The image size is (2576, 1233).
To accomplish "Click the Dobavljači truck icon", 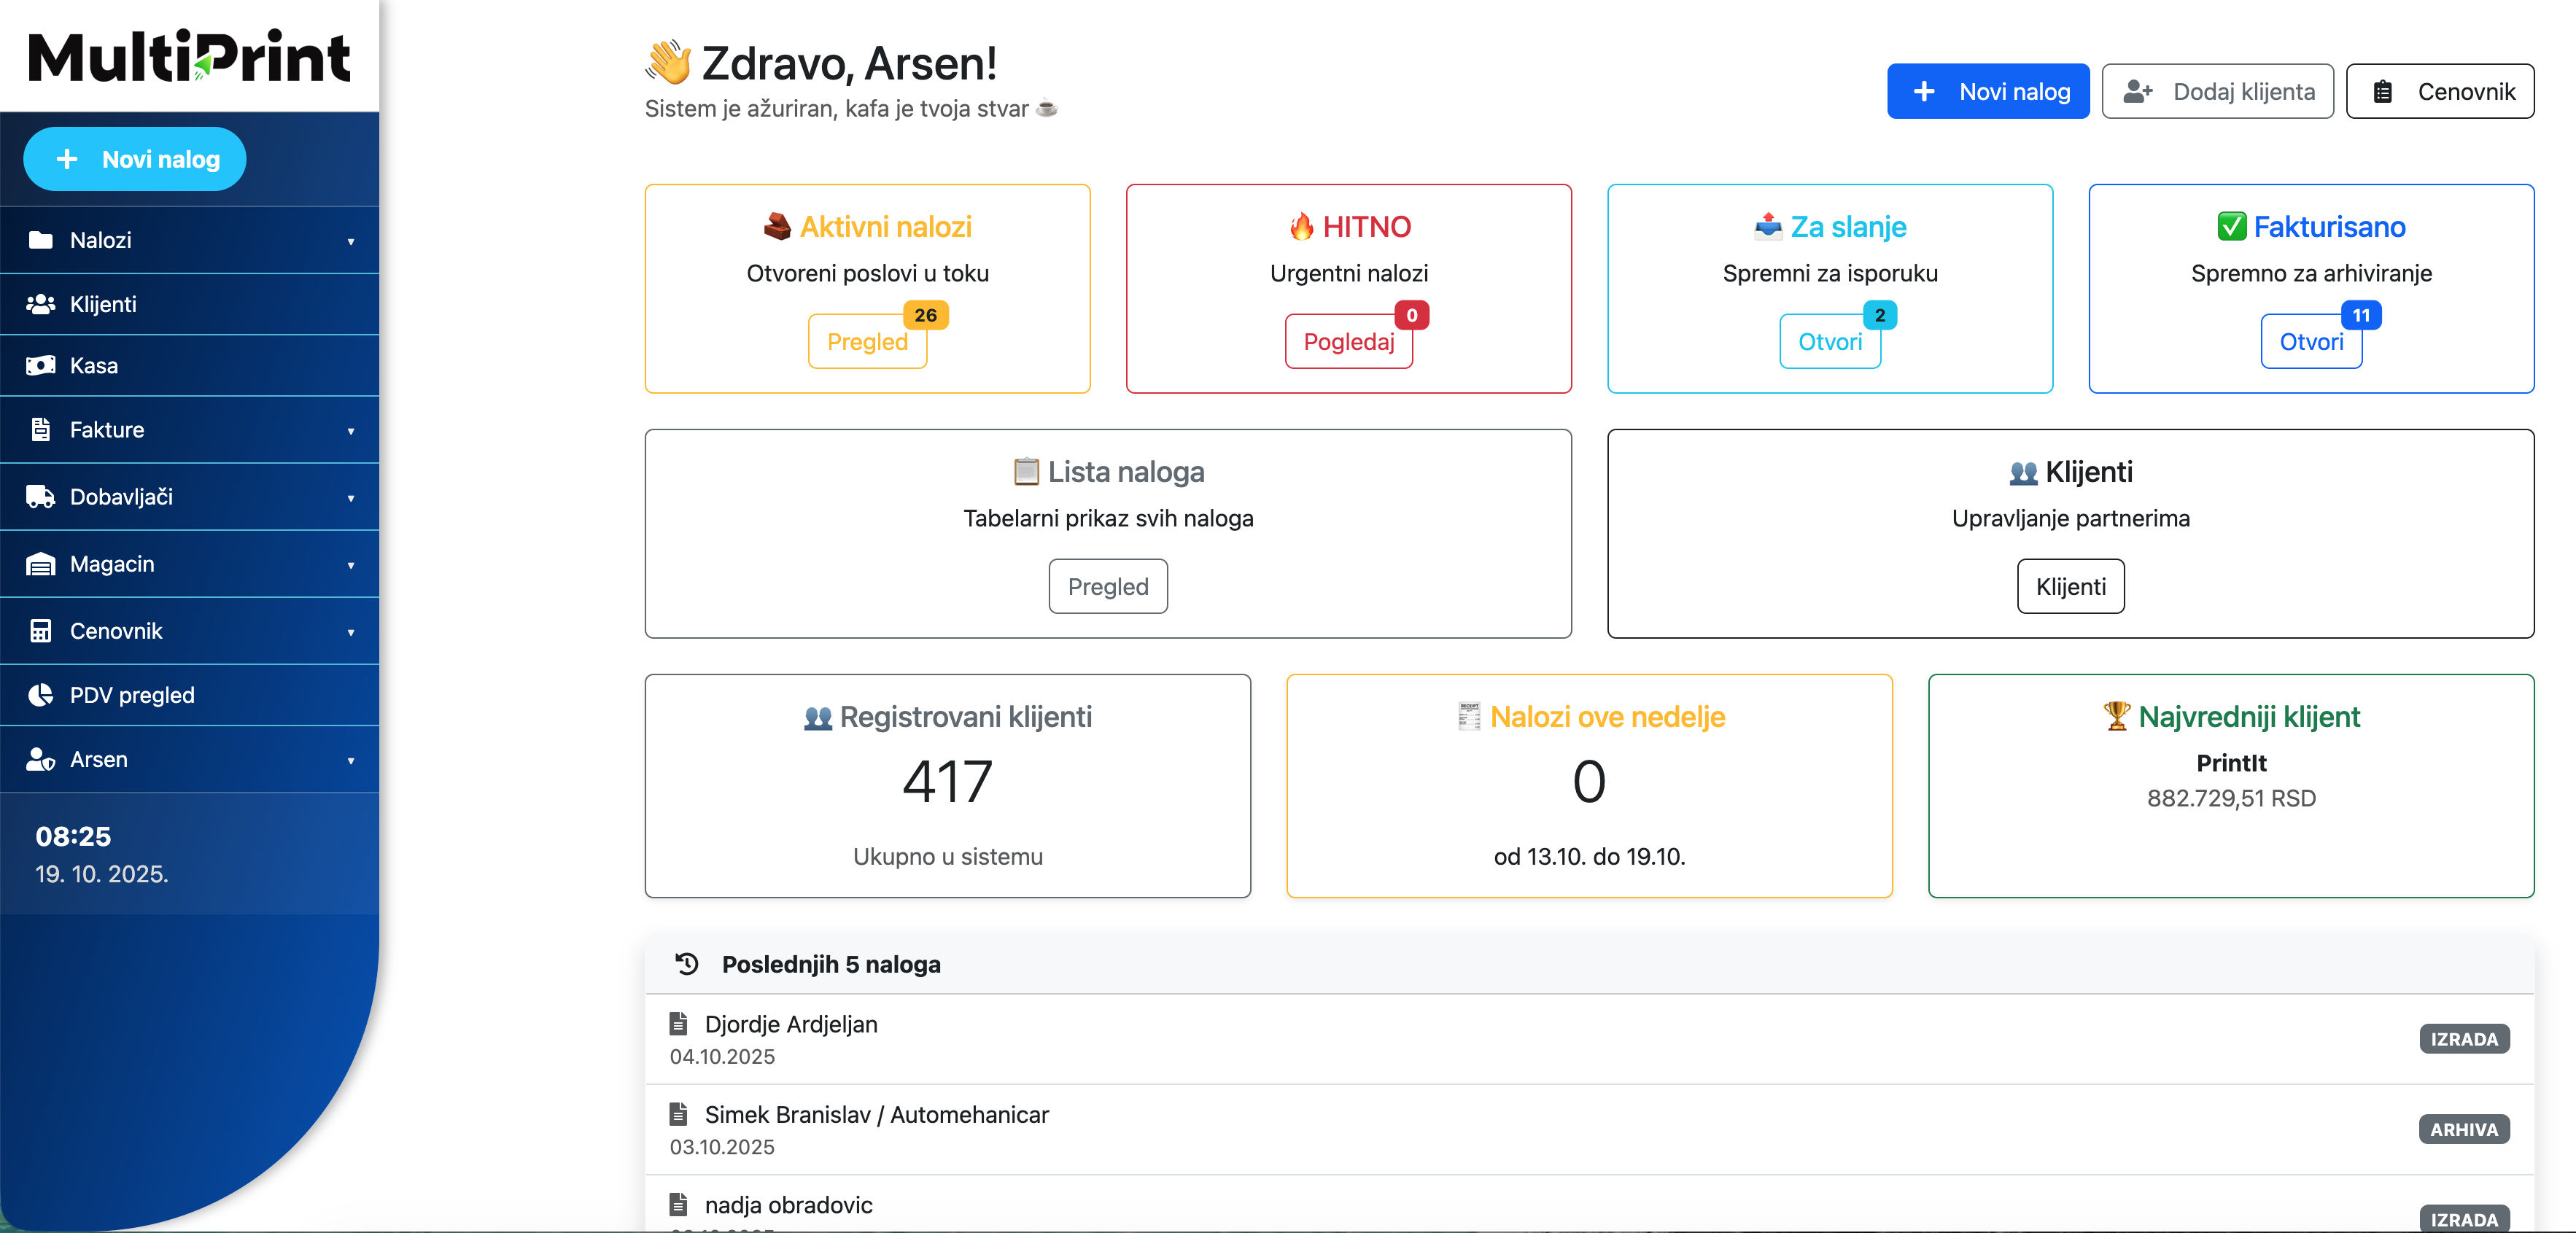I will tap(40, 497).
